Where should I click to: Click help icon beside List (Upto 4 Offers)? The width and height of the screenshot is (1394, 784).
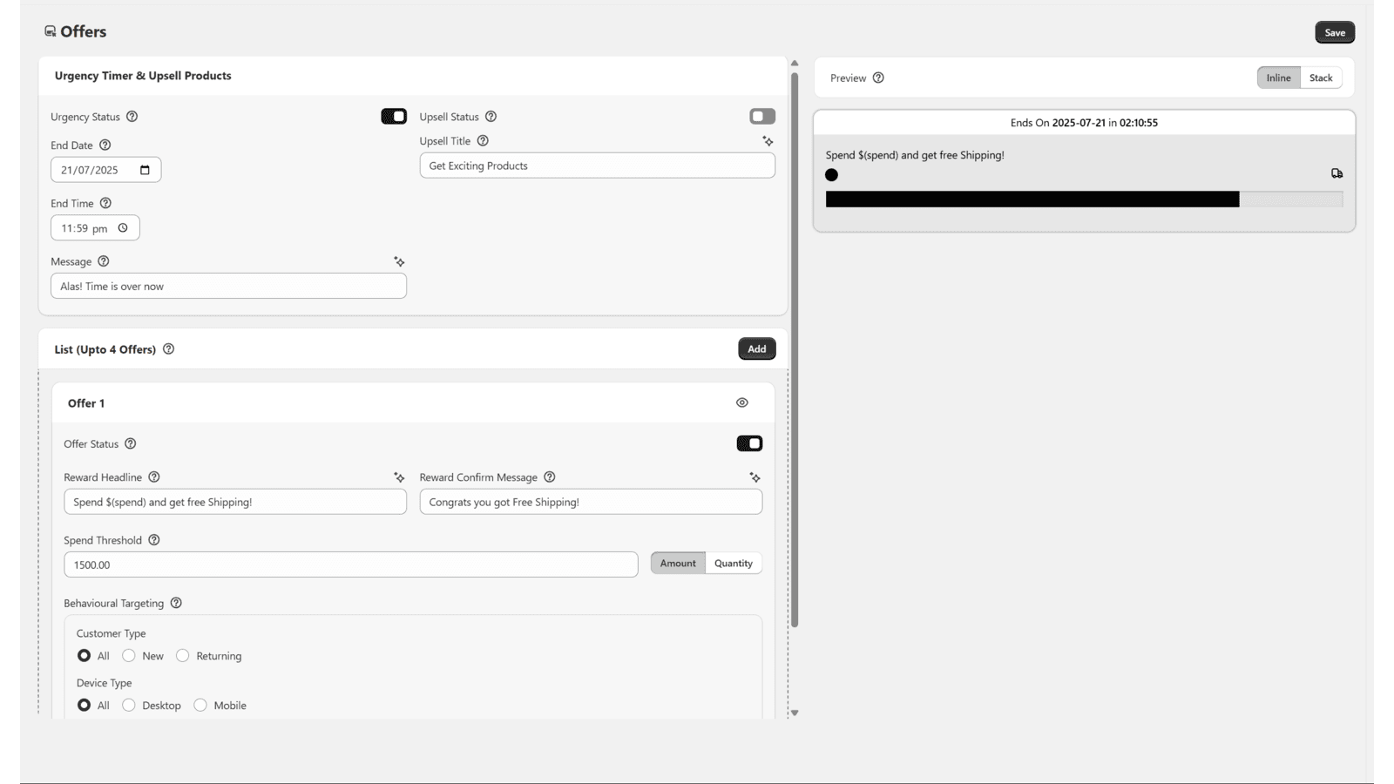(x=169, y=349)
